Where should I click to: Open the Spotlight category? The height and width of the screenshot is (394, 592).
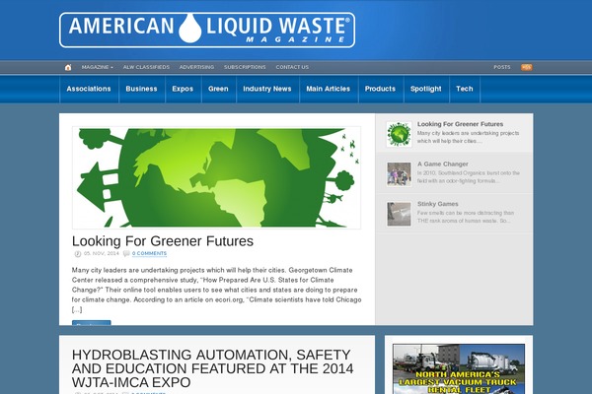click(x=426, y=89)
